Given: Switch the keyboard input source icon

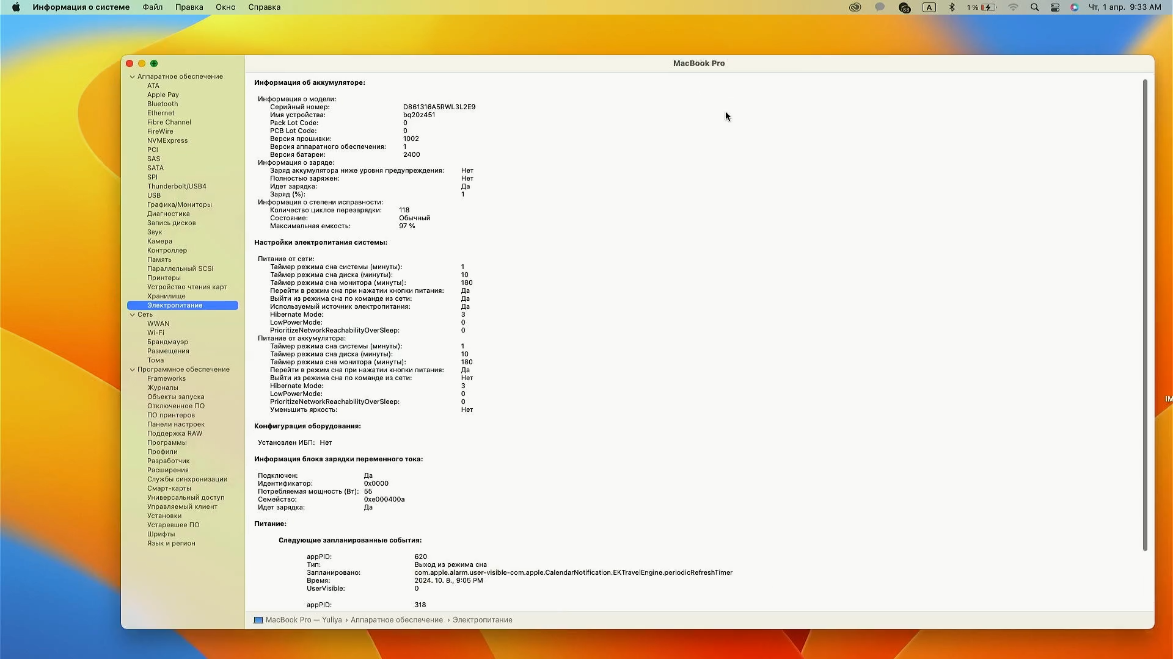Looking at the screenshot, I should click(929, 7).
